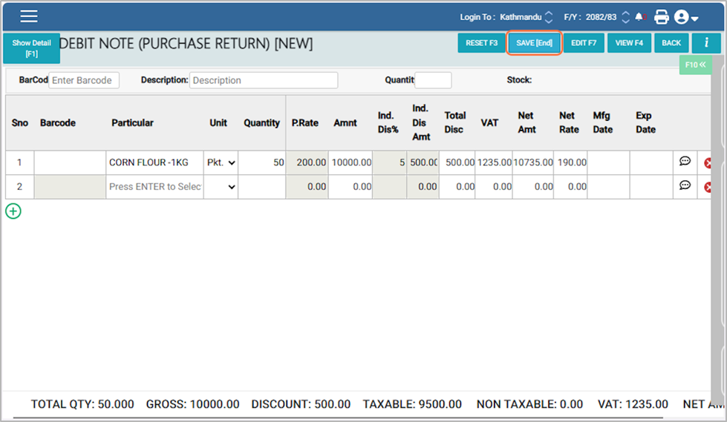Click the Ind. Dis% value 5 cell
Image resolution: width=727 pixels, height=422 pixels.
tap(389, 162)
